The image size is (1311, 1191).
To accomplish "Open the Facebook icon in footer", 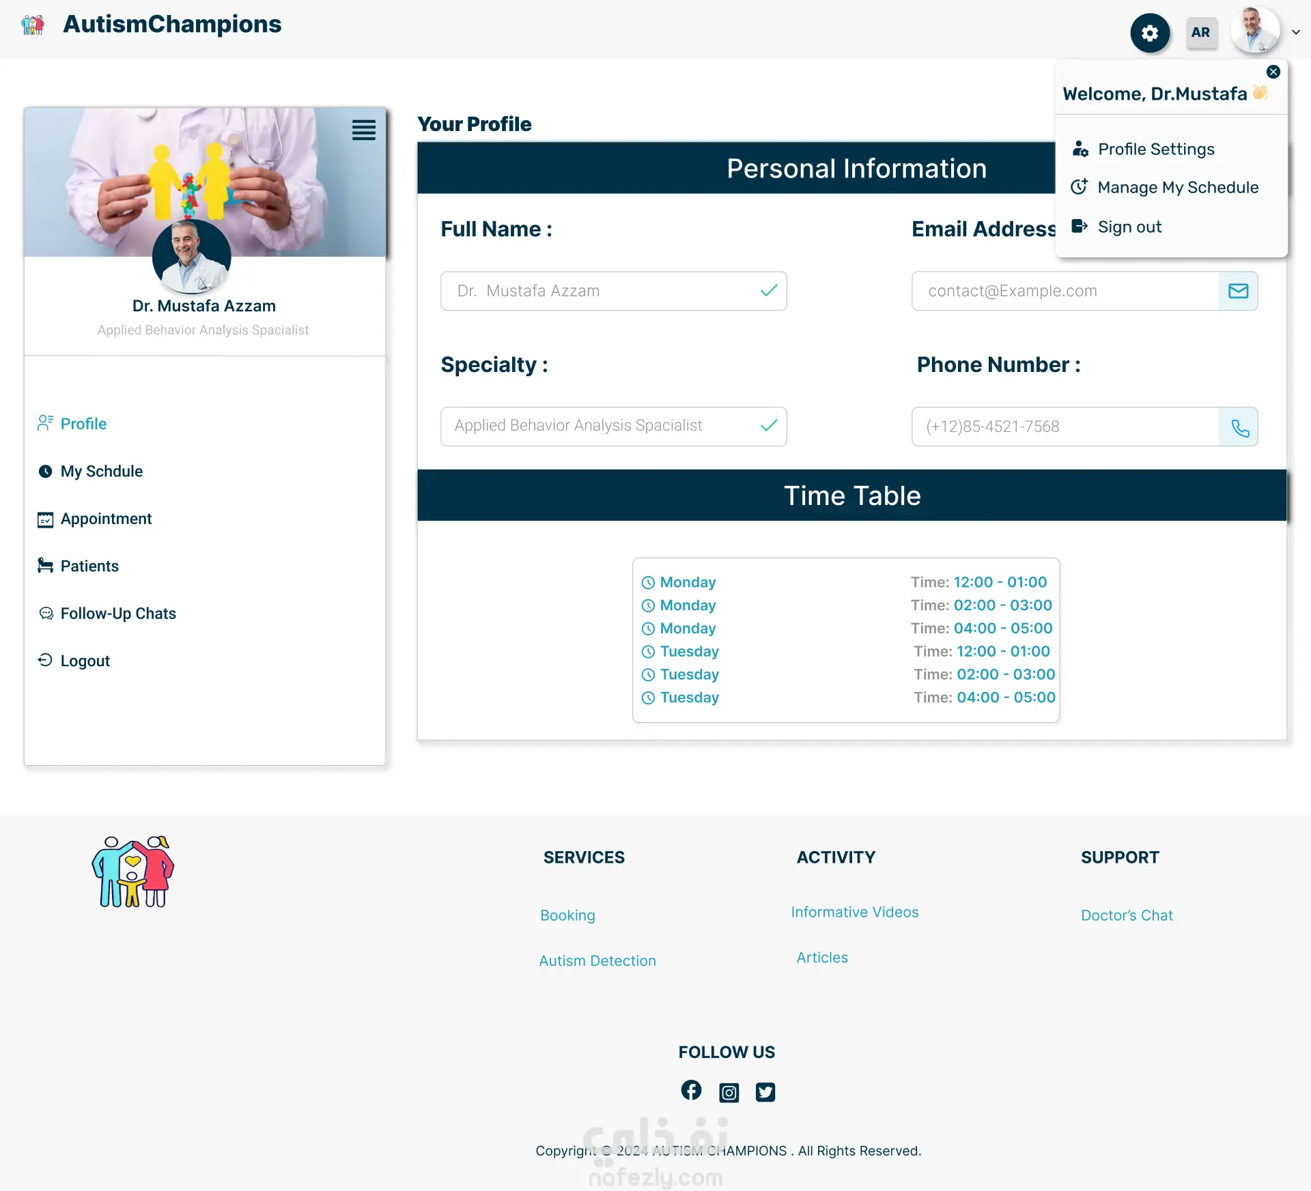I will (x=691, y=1090).
